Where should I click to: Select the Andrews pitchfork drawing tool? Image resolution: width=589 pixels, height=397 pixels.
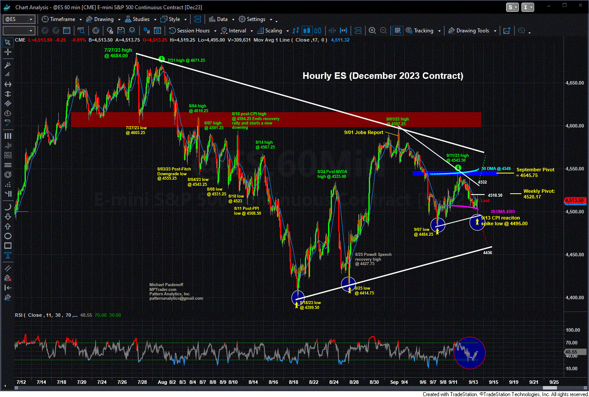[x=8, y=65]
